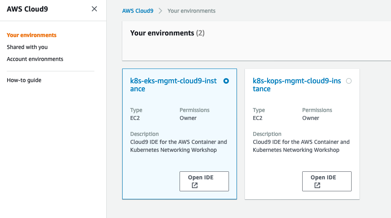Close the AWS Cloud9 side navigation panel
The height and width of the screenshot is (218, 391).
(94, 9)
